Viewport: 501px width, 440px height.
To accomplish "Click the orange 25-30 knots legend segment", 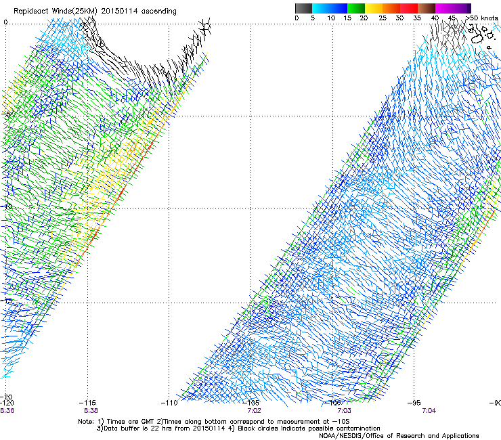I will [x=391, y=8].
